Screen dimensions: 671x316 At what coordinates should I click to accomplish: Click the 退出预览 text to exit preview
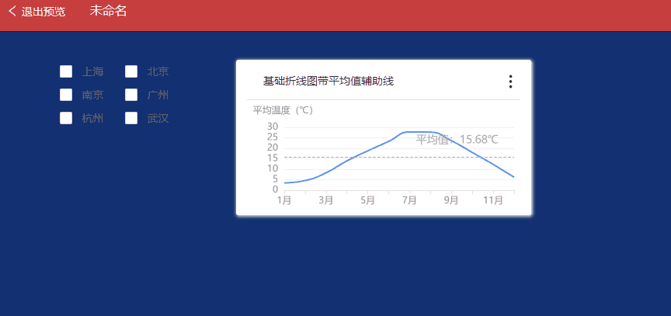[x=43, y=12]
